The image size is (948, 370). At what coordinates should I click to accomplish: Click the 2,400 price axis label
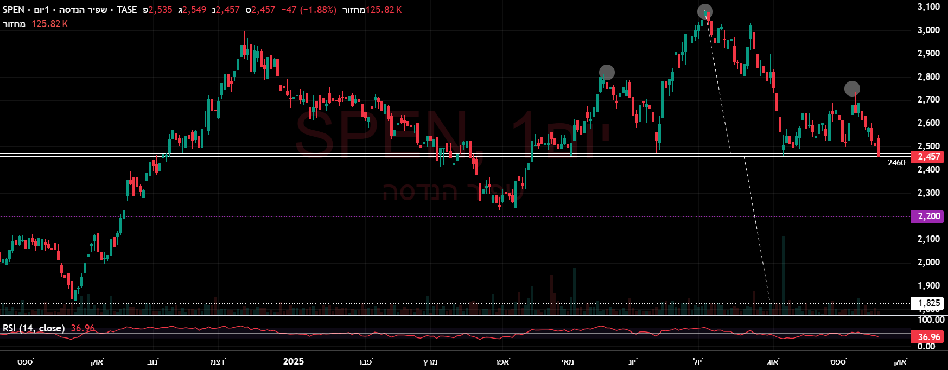pyautogui.click(x=928, y=169)
